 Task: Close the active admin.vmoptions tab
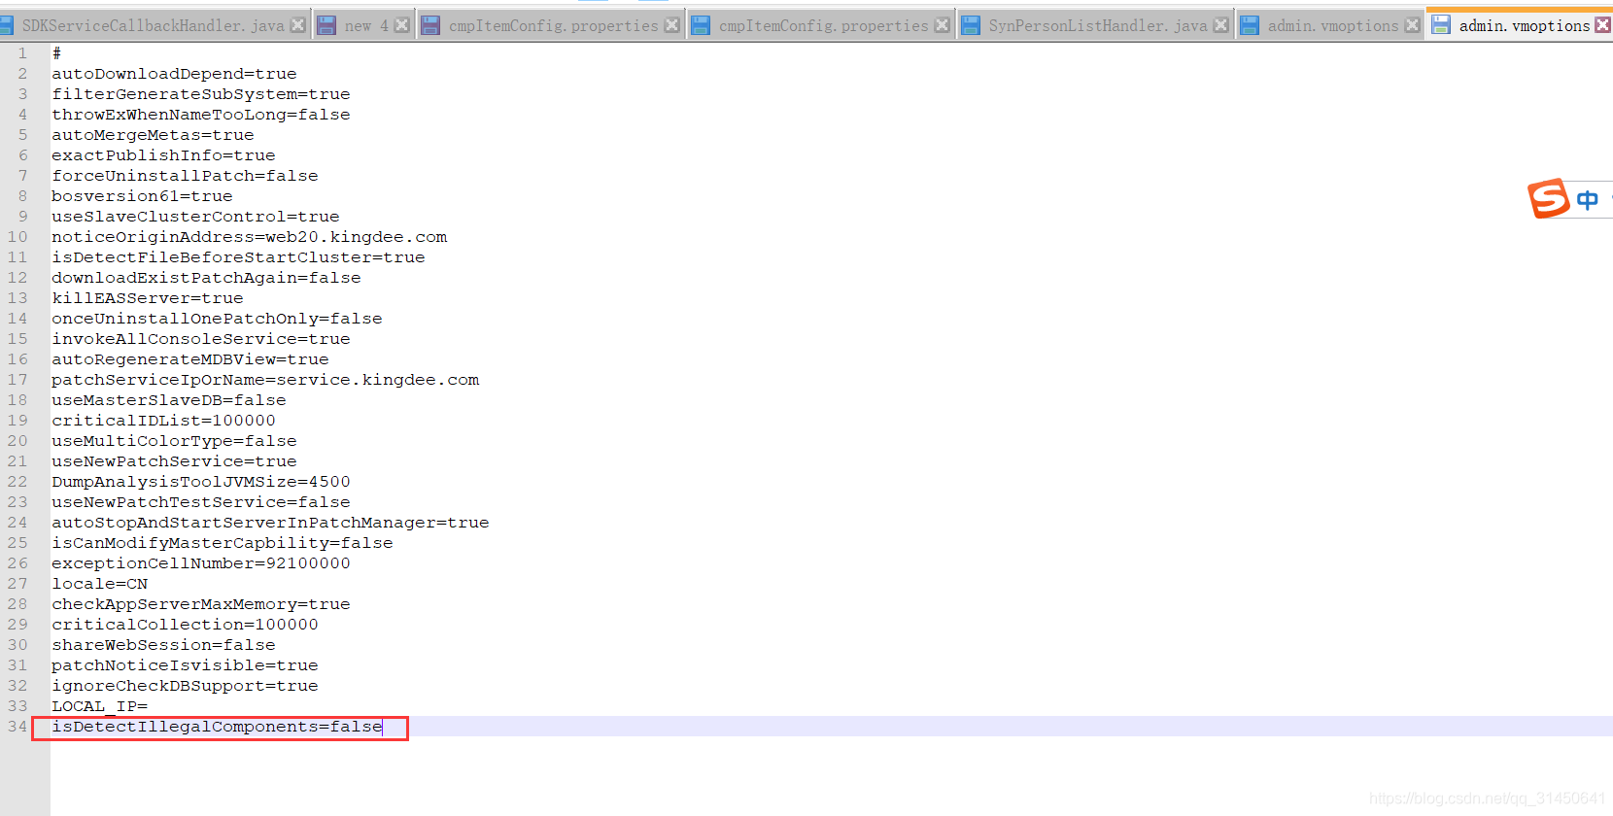[1602, 25]
